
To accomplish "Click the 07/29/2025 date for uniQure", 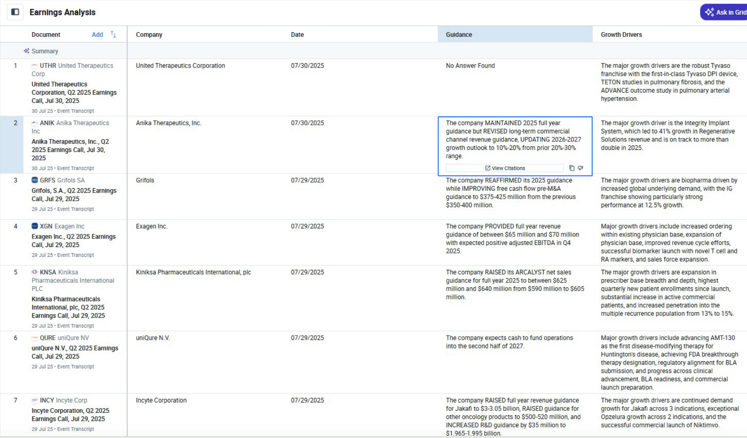I will pyautogui.click(x=307, y=338).
